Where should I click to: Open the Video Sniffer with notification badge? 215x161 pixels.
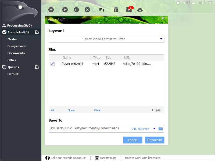129,10
